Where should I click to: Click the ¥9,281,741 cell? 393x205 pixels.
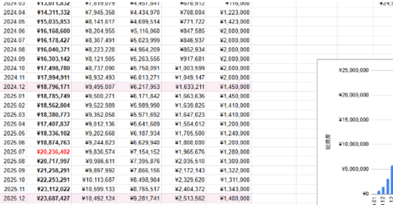(x=144, y=198)
